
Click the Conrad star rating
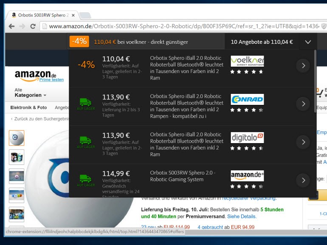click(x=246, y=110)
